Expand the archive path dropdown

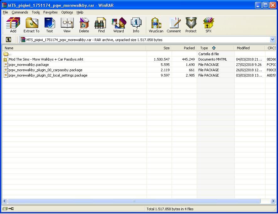[x=272, y=40]
